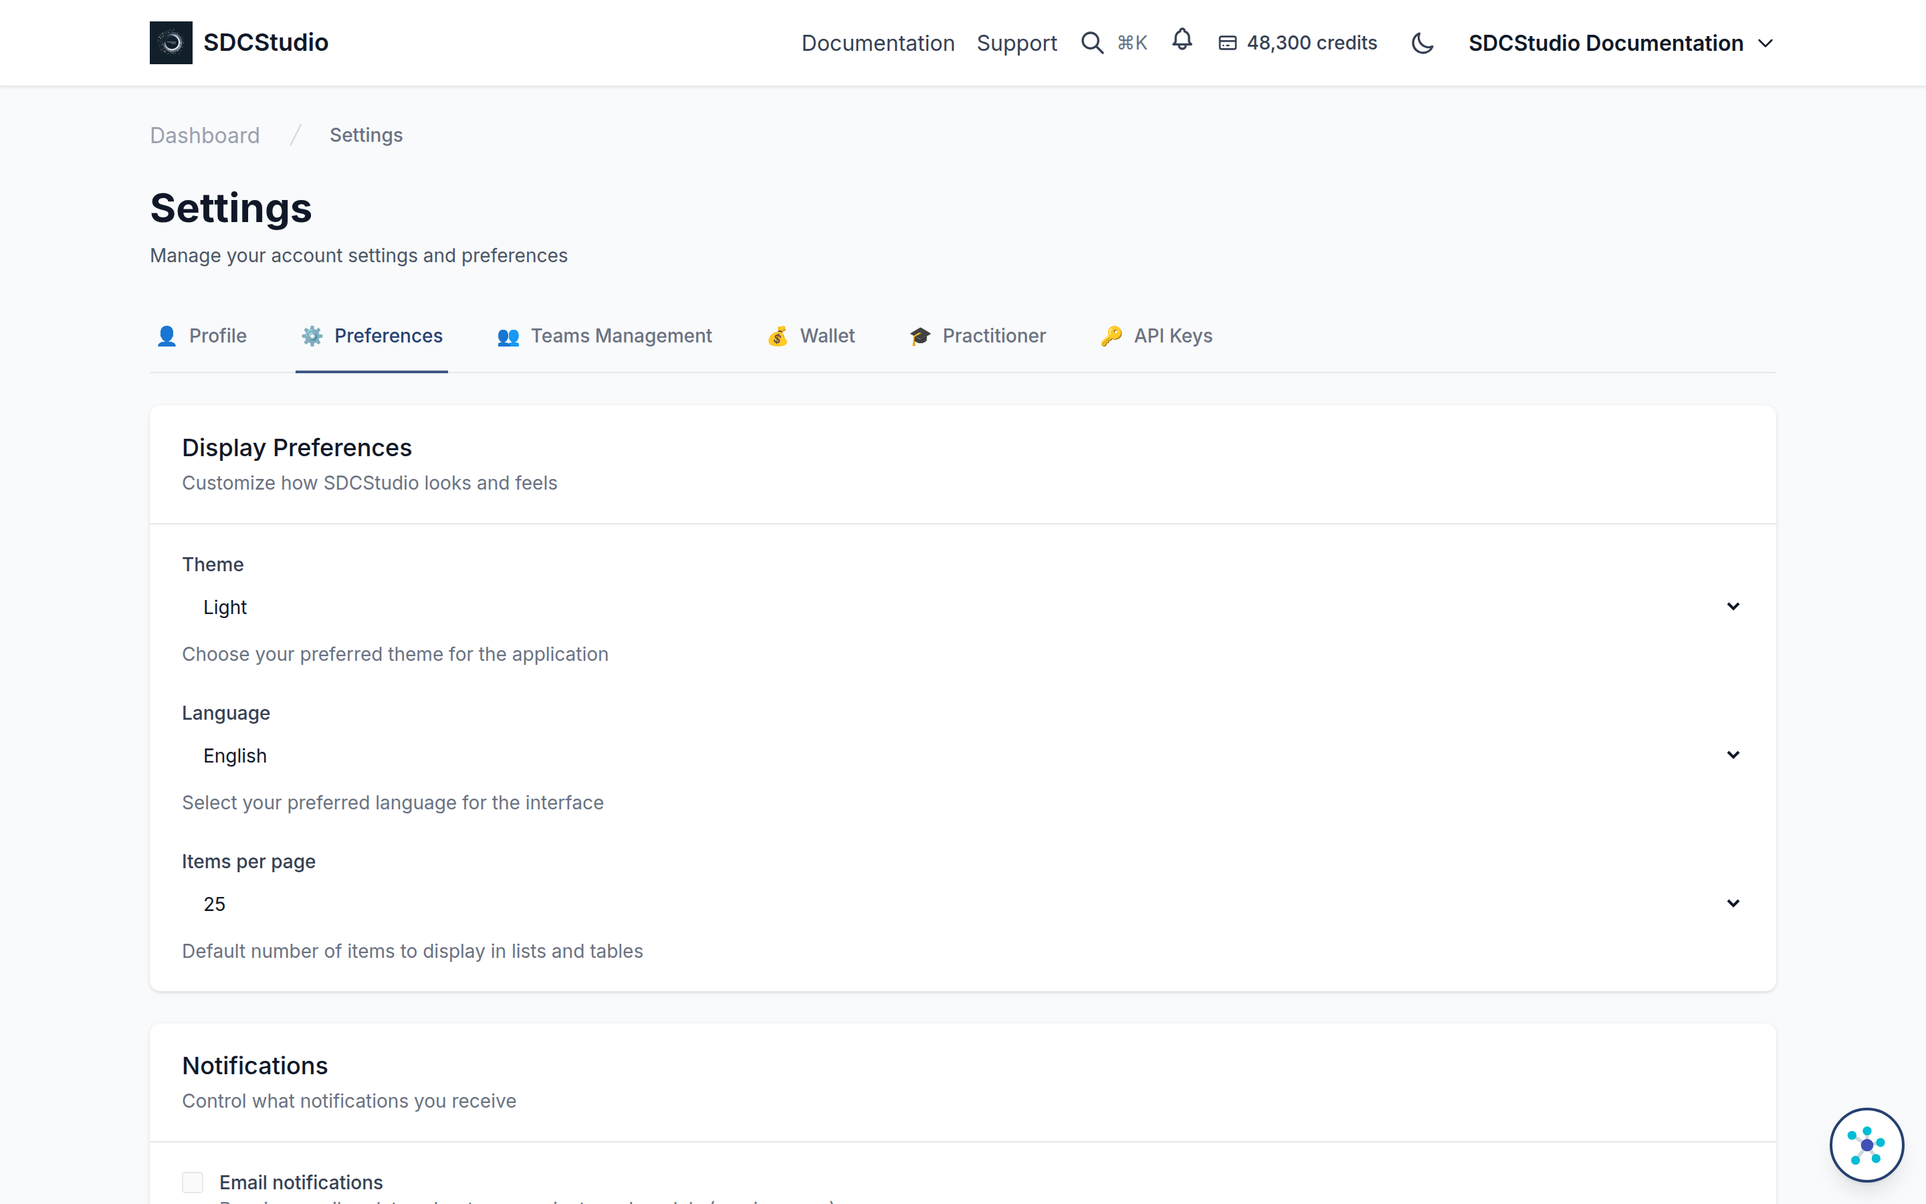Click the Settings breadcrumb text

(x=366, y=135)
